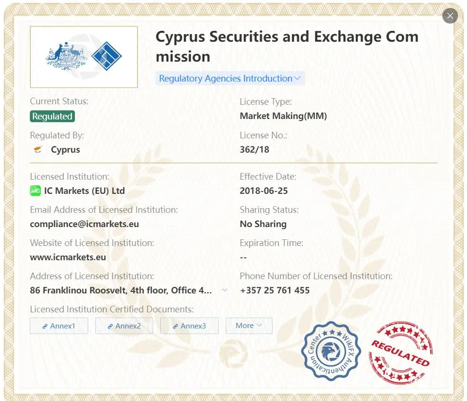Image resolution: width=467 pixels, height=401 pixels.
Task: Click the Cyprus Securities and Exchange Commission title
Action: [287, 46]
